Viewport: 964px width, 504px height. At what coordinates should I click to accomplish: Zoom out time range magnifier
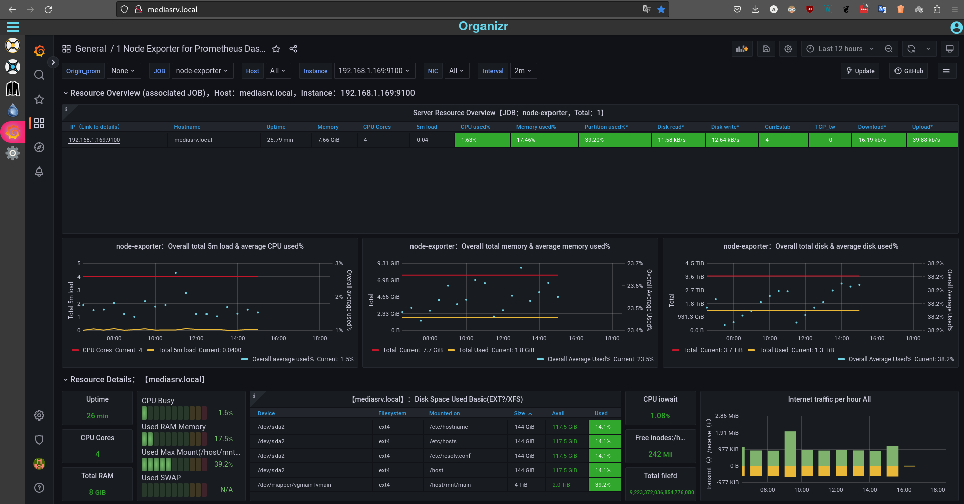click(889, 49)
